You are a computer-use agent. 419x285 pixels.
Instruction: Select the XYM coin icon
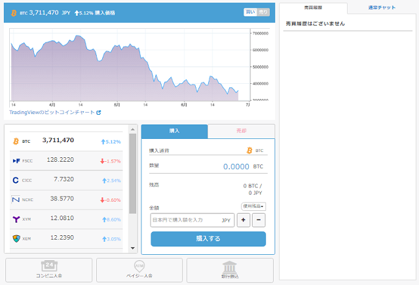click(16, 219)
